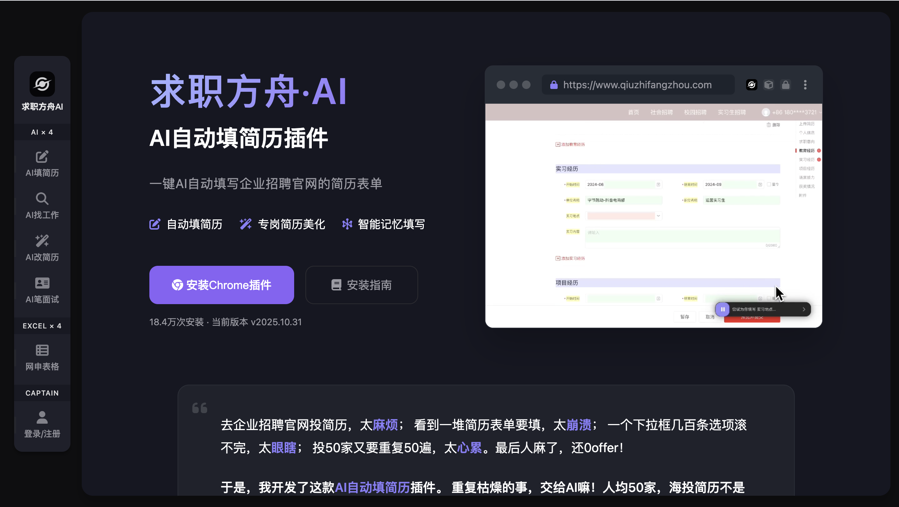Click the 实习内容 text area

tap(682, 238)
